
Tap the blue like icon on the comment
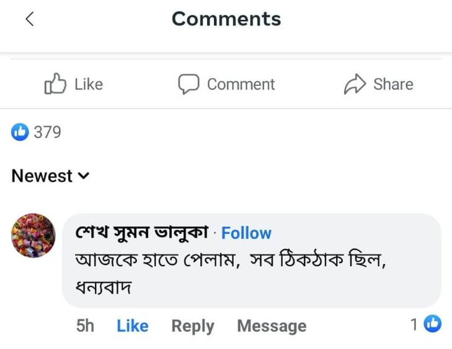click(432, 324)
